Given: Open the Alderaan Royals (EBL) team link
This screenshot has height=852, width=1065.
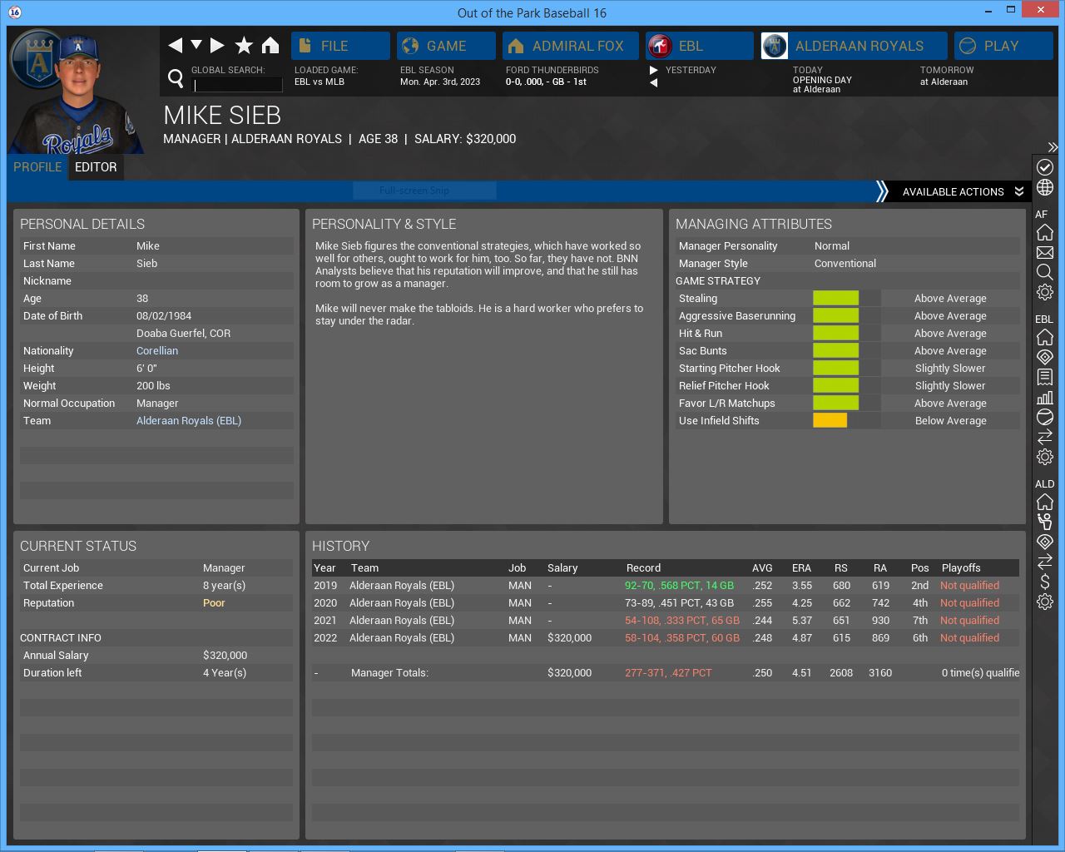Looking at the screenshot, I should pyautogui.click(x=189, y=421).
